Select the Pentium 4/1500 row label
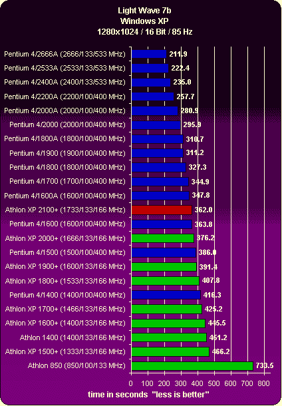 point(67,252)
